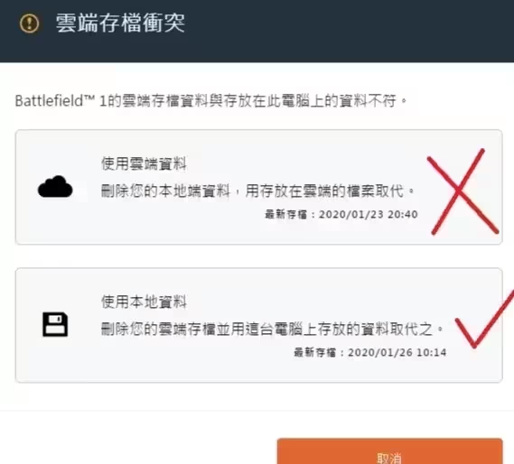Screen dimensions: 514x464
Task: Choose the 使用雲端資料 option title
Action: tap(144, 163)
